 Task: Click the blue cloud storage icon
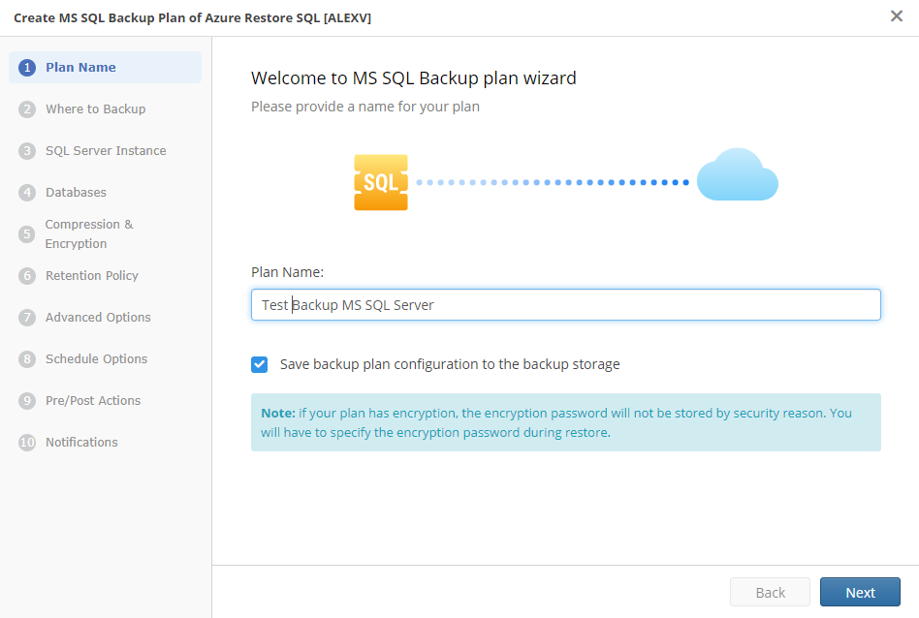pyautogui.click(x=737, y=175)
